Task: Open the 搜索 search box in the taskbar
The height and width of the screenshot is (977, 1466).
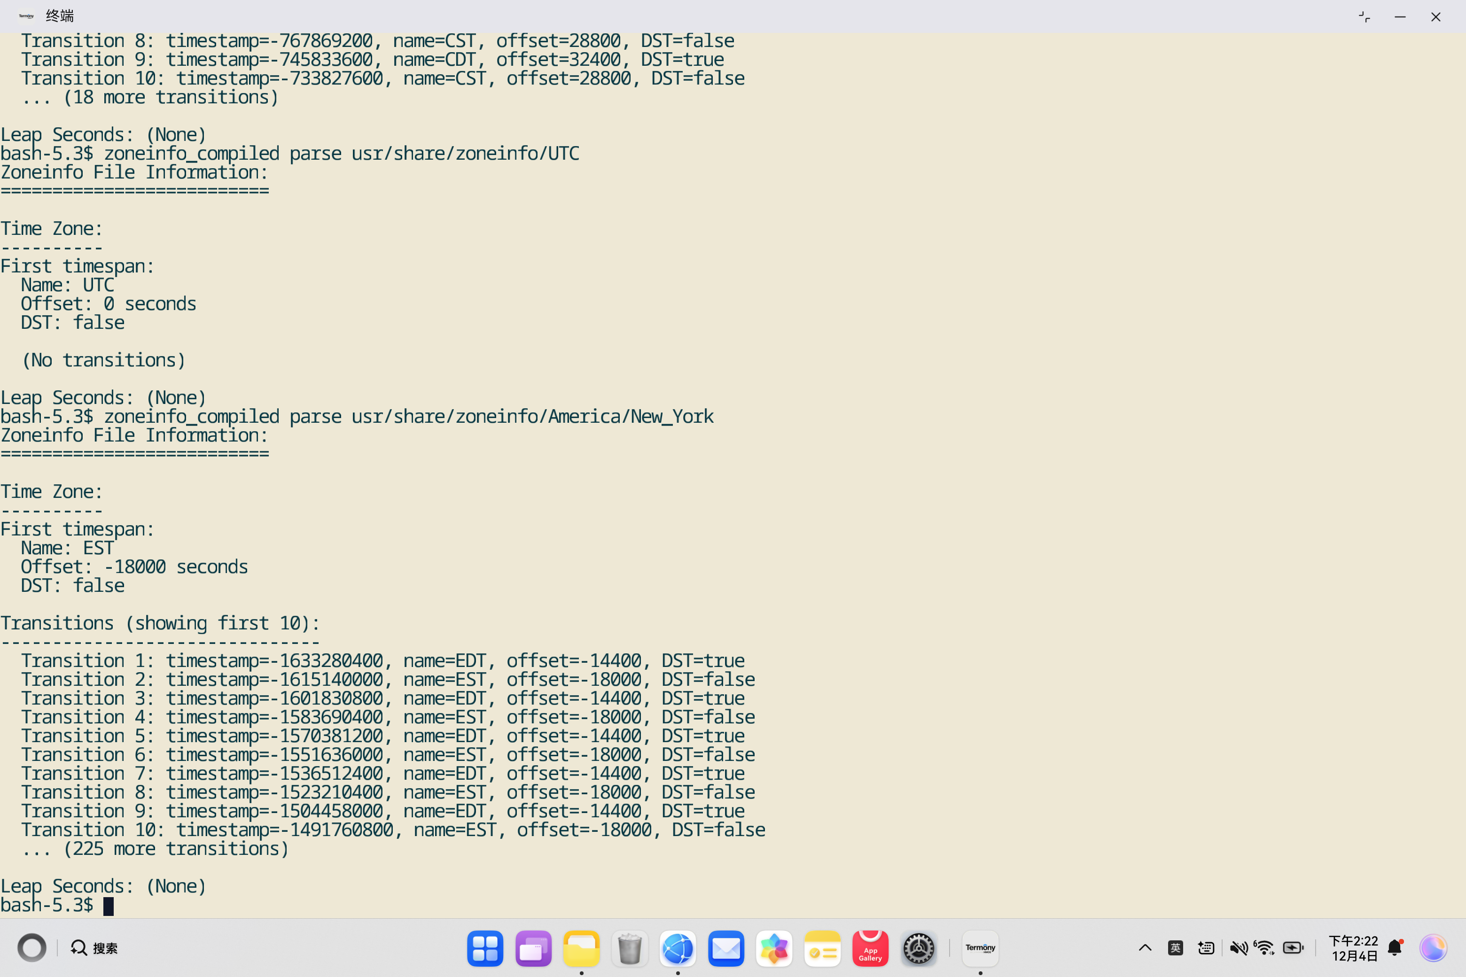Action: click(x=94, y=948)
